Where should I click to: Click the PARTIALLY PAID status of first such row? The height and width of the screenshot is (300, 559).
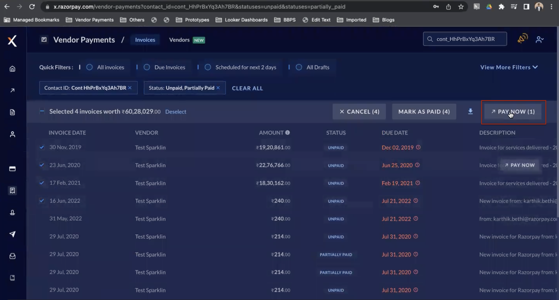coord(336,254)
